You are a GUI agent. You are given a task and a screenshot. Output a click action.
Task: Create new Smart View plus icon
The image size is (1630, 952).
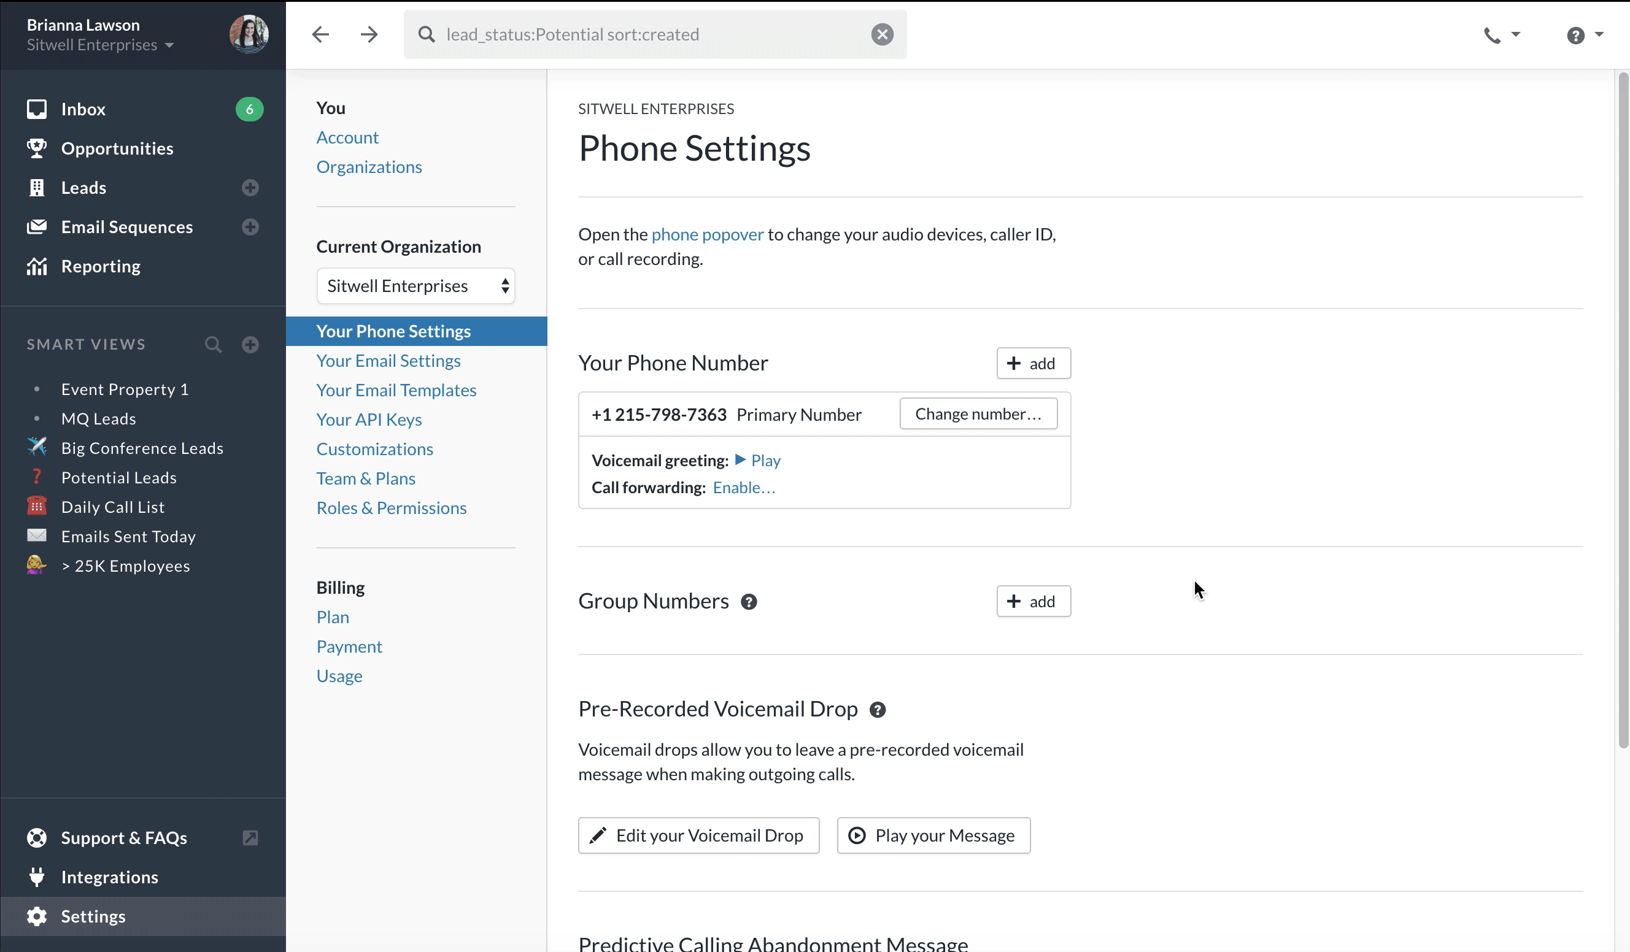(x=250, y=345)
